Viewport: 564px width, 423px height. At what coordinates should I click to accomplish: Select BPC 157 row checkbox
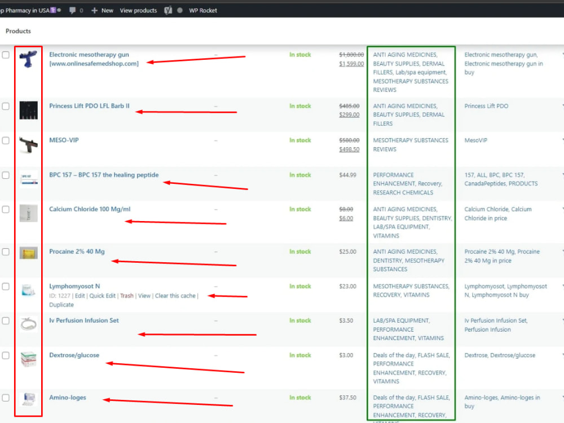[x=6, y=175]
